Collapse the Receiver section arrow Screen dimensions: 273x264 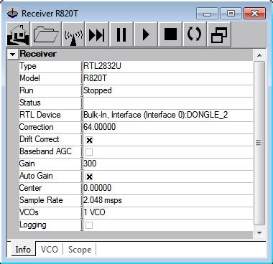click(13, 55)
